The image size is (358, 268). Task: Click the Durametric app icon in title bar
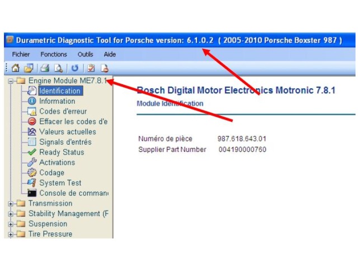10,40
